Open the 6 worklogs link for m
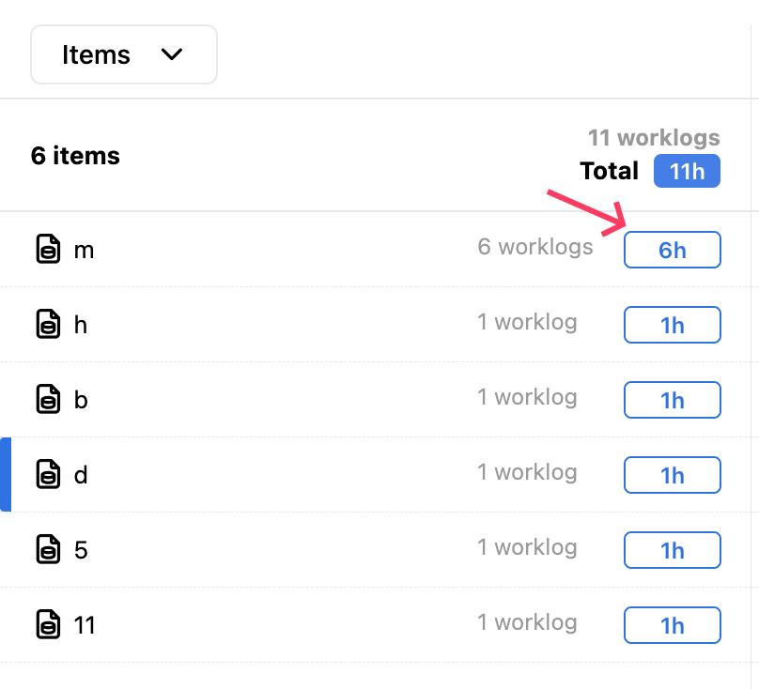 click(x=535, y=247)
